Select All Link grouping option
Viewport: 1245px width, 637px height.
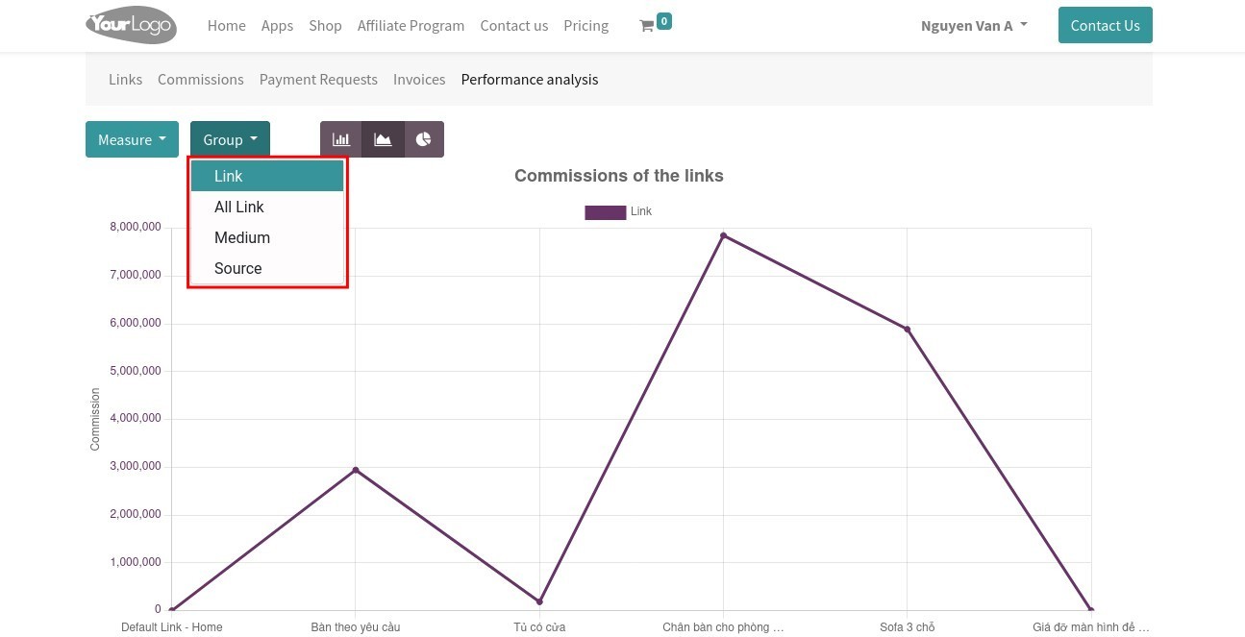(267, 207)
